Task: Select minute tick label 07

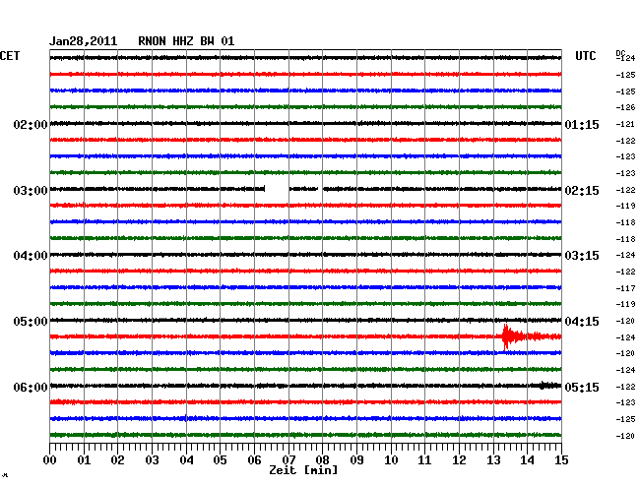Action: pyautogui.click(x=288, y=459)
